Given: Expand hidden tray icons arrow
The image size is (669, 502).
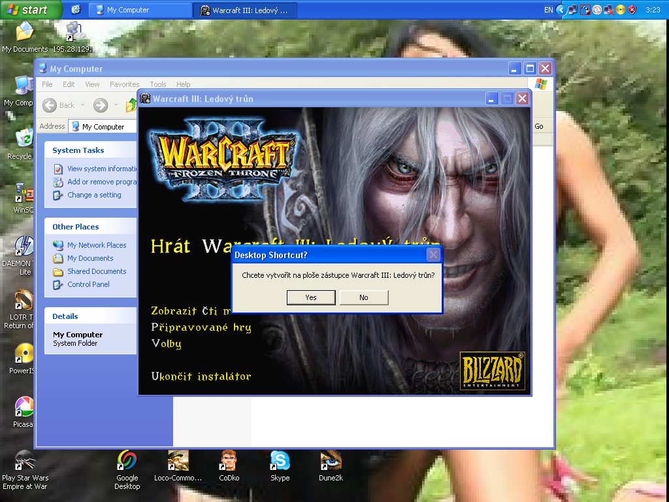Looking at the screenshot, I should 561,10.
